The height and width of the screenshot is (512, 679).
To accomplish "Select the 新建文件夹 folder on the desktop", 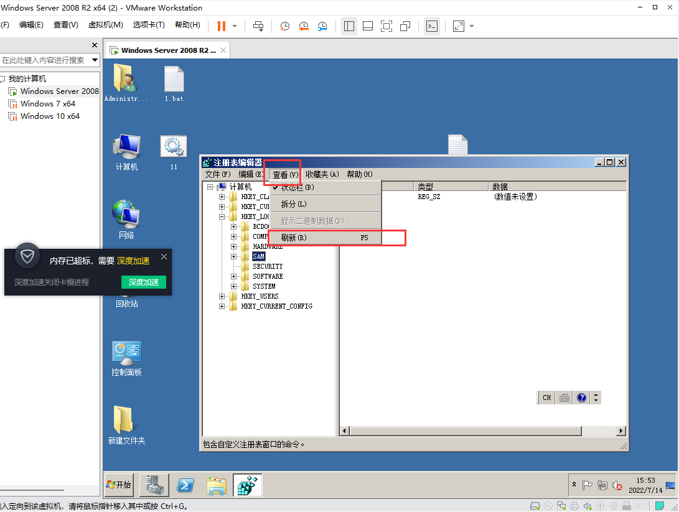I will (126, 425).
